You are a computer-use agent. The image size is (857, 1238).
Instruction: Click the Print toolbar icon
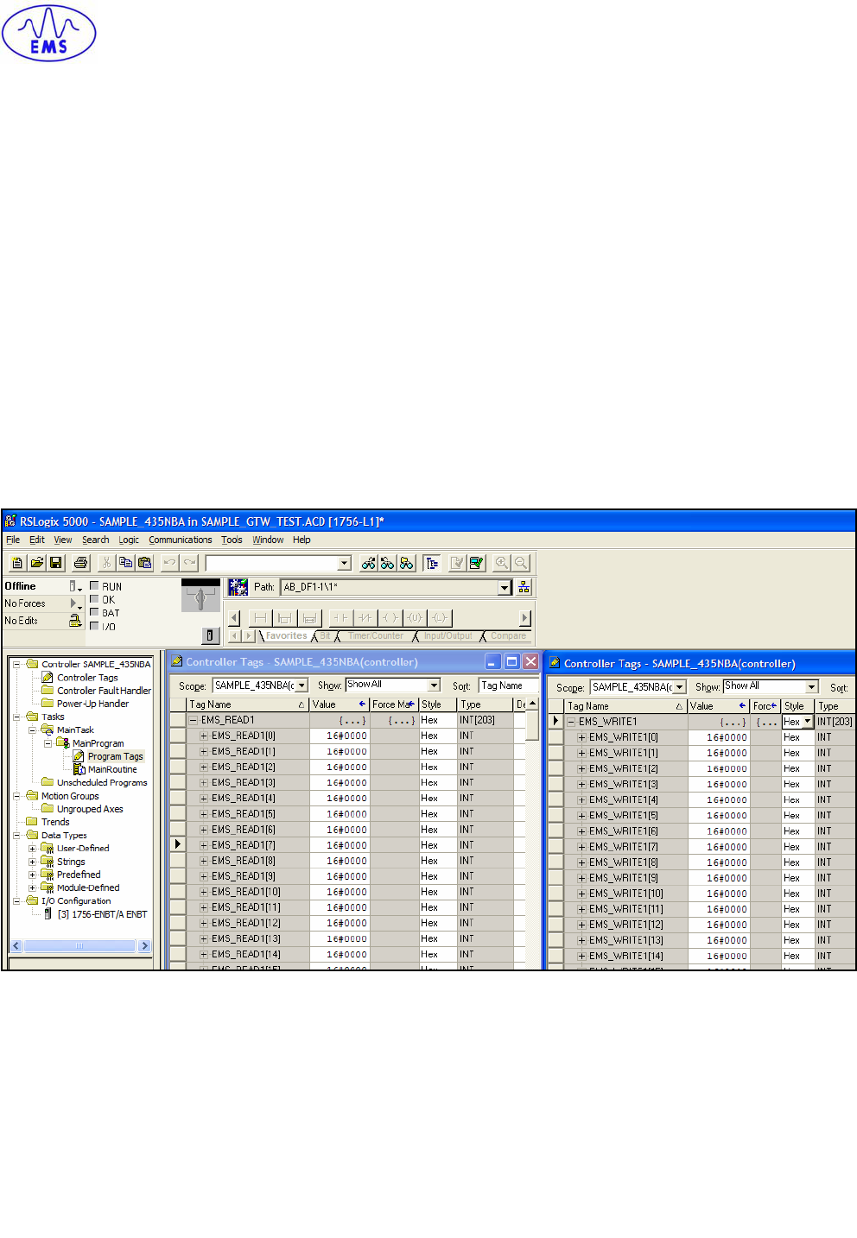tap(81, 563)
